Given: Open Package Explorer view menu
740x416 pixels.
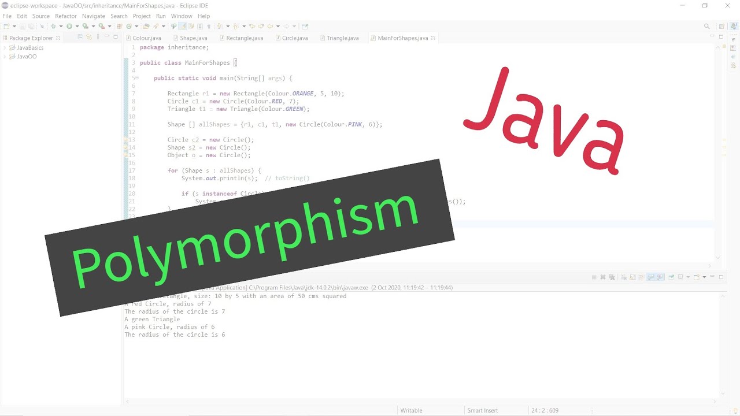Looking at the screenshot, I should pos(98,37).
